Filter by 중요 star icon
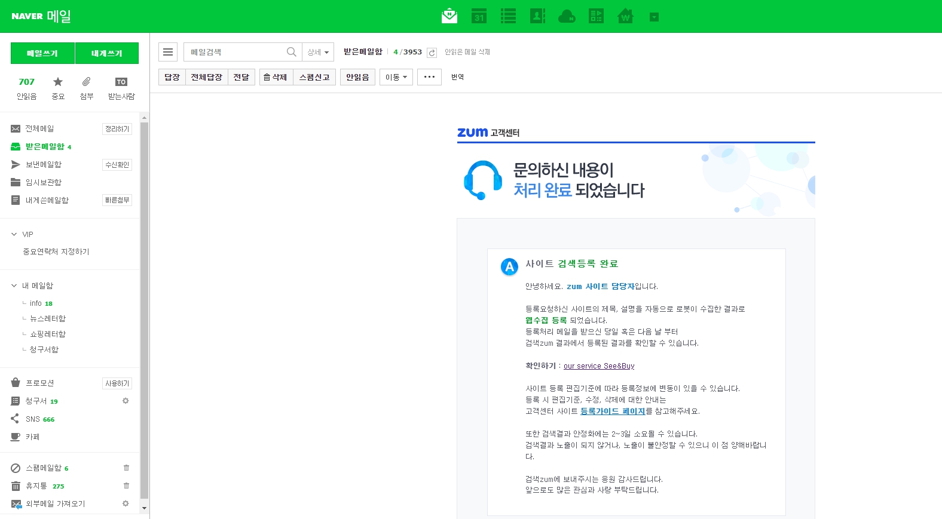The image size is (942, 519). coord(58,87)
